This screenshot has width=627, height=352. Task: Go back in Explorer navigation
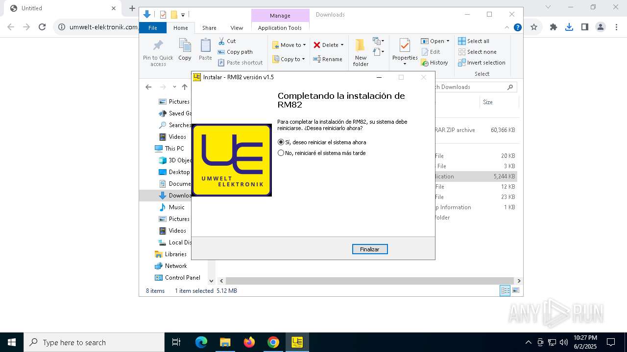(x=148, y=87)
